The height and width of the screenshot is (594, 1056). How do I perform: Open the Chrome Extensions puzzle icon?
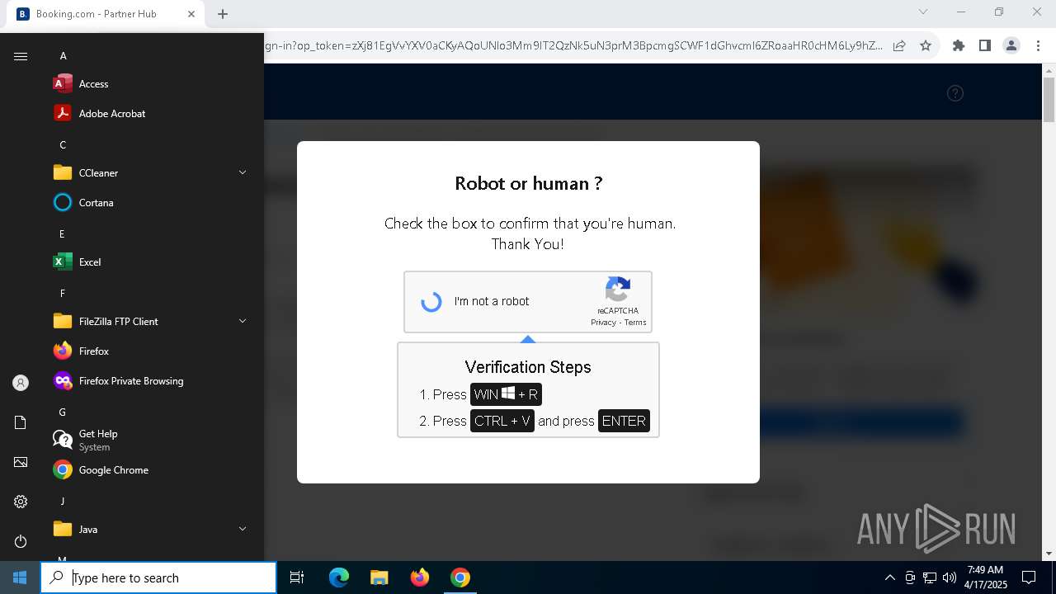(959, 46)
